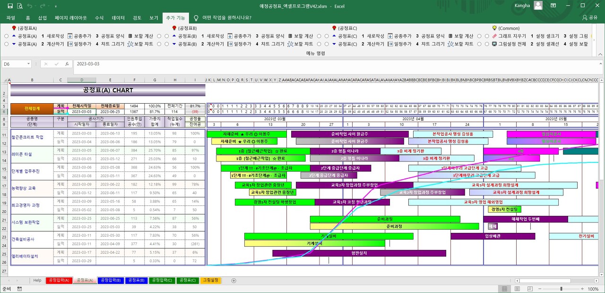Image resolution: width=605 pixels, height=293 pixels.
Task: Adjust the zoom slider handle
Action: [561, 289]
